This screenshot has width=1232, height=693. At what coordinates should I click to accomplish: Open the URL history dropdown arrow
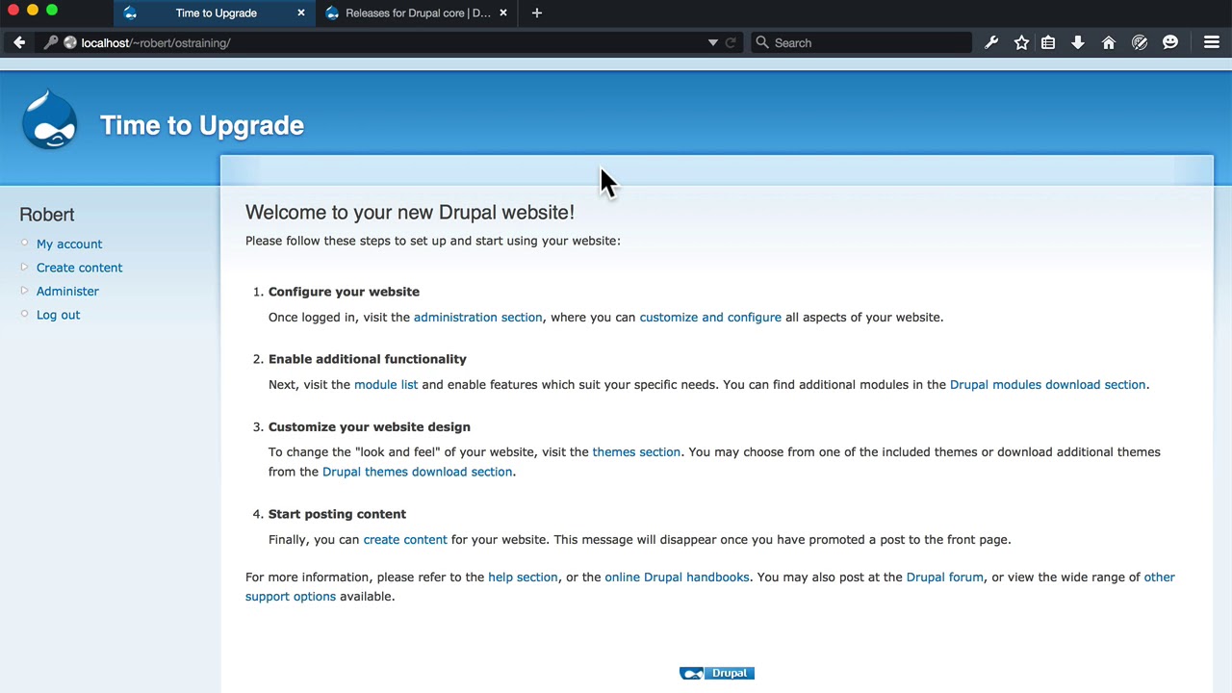click(712, 42)
